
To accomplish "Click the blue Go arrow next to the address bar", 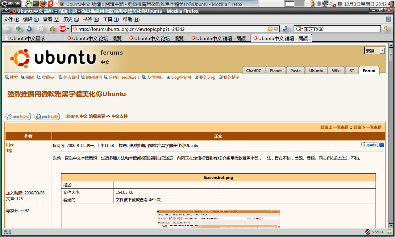I will pyautogui.click(x=285, y=29).
